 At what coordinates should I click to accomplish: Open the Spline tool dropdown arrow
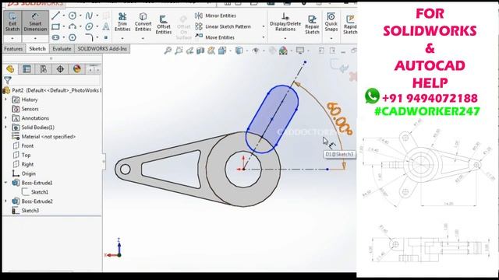pyautogui.click(x=97, y=16)
